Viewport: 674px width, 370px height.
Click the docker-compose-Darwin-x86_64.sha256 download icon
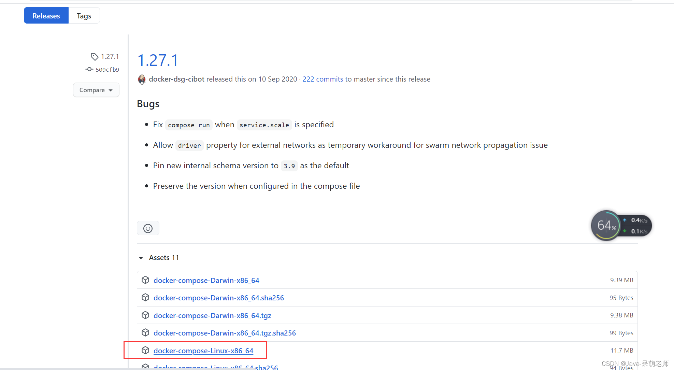point(145,298)
